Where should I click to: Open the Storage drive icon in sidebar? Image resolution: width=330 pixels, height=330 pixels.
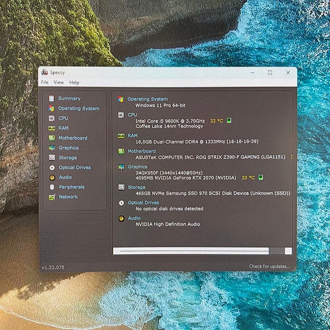tap(52, 157)
